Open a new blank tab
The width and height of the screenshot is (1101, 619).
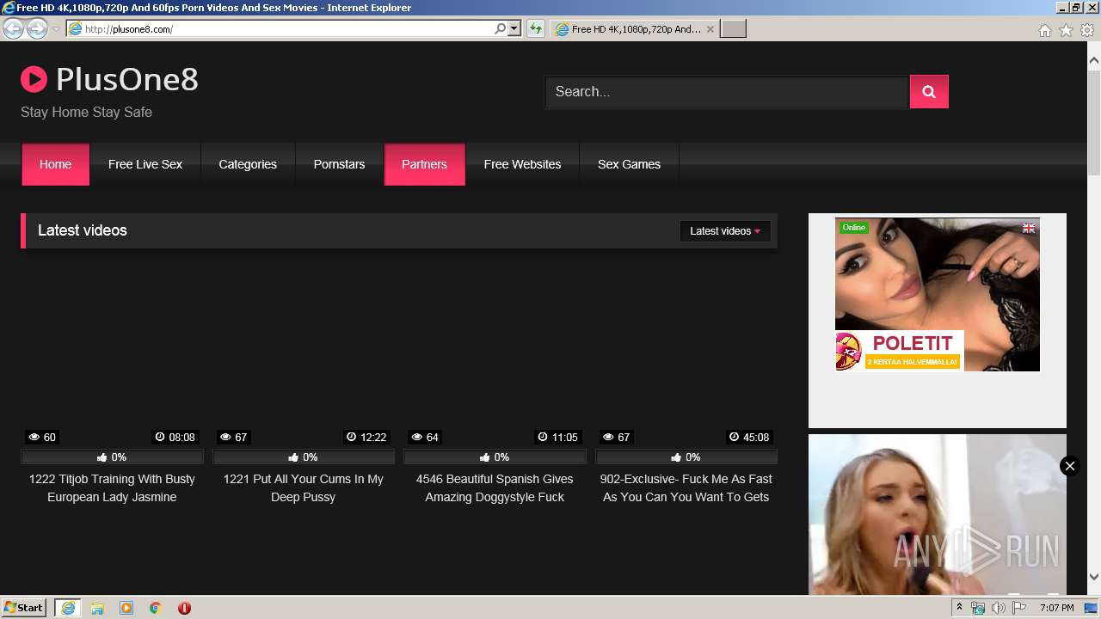tap(733, 29)
